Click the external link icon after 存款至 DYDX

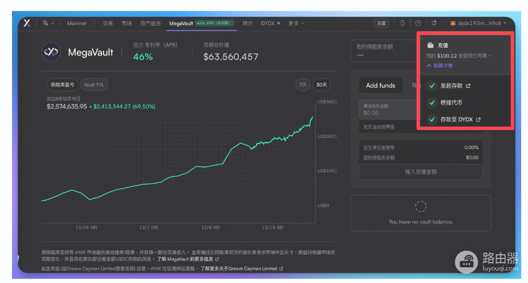coord(478,120)
